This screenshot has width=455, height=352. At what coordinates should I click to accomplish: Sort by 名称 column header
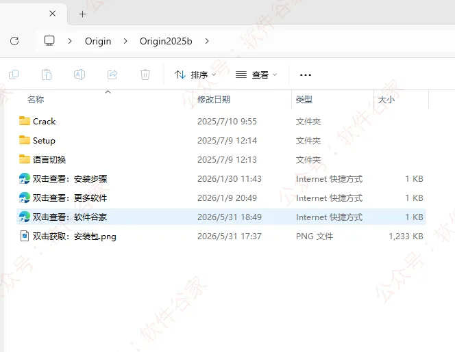coord(36,100)
